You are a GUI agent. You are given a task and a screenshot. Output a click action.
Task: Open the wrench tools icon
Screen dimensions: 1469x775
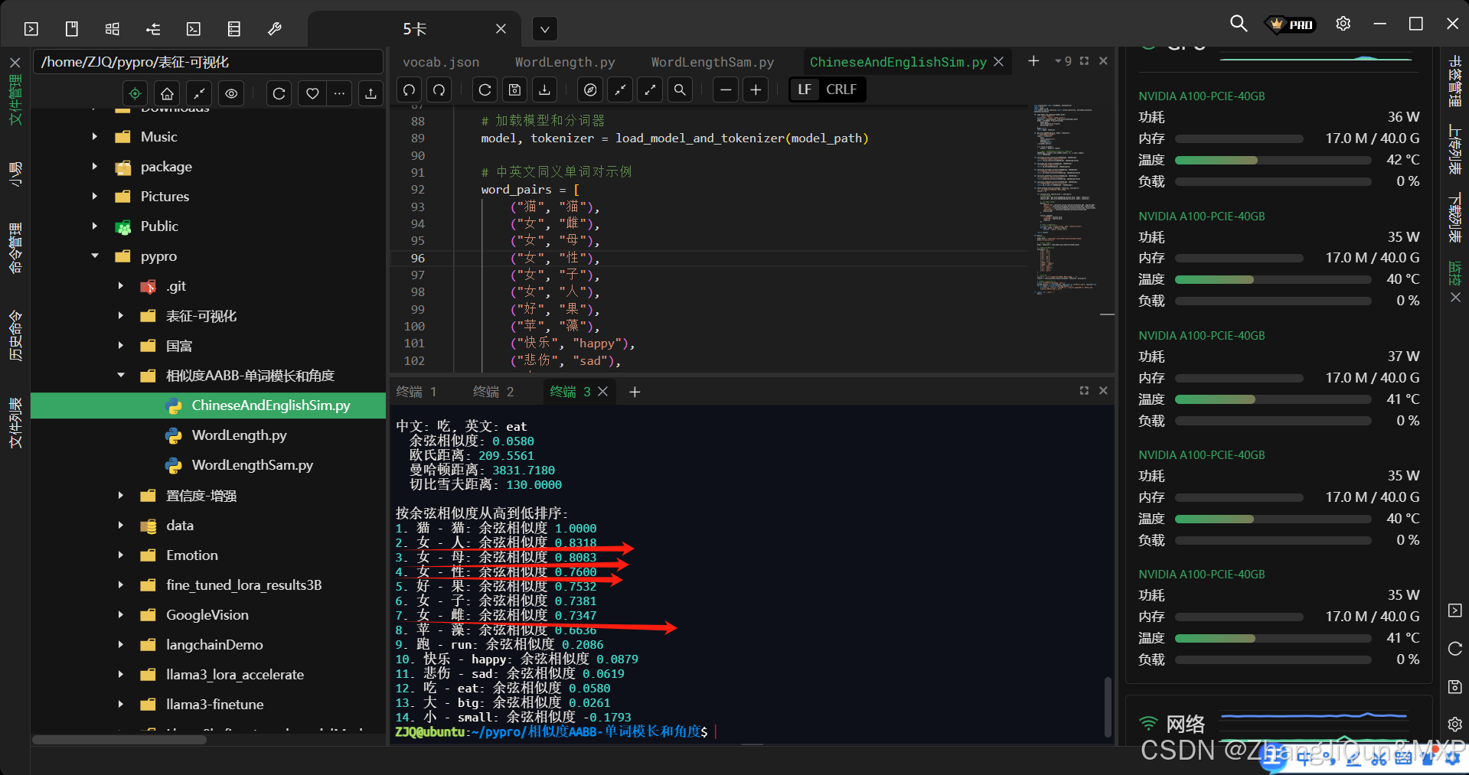tap(275, 29)
